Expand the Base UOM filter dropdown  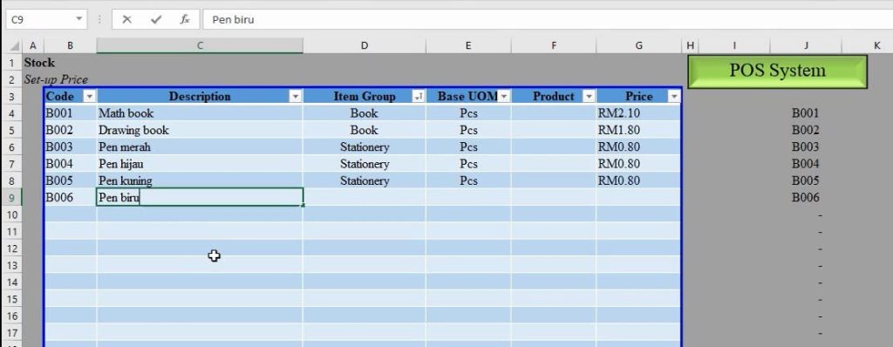[x=504, y=96]
